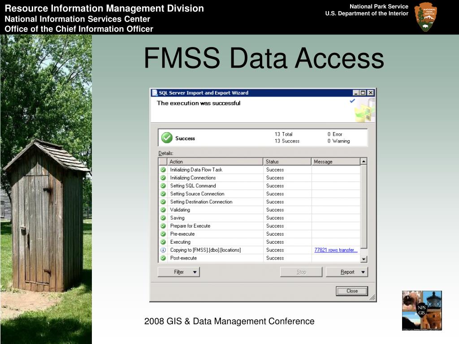The width and height of the screenshot is (459, 344).
Task: Select the Pre-execute row
Action: pos(260,234)
